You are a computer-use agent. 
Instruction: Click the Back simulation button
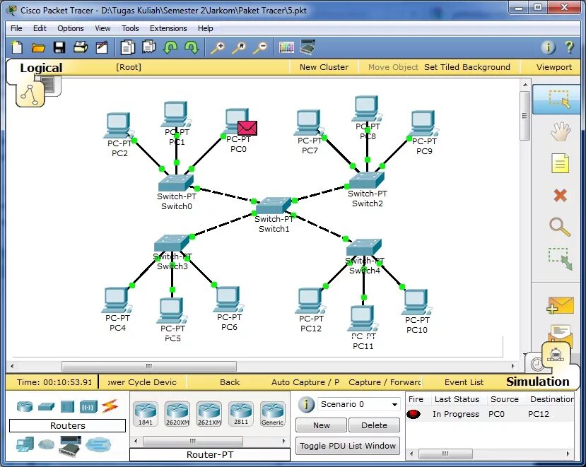(x=230, y=382)
